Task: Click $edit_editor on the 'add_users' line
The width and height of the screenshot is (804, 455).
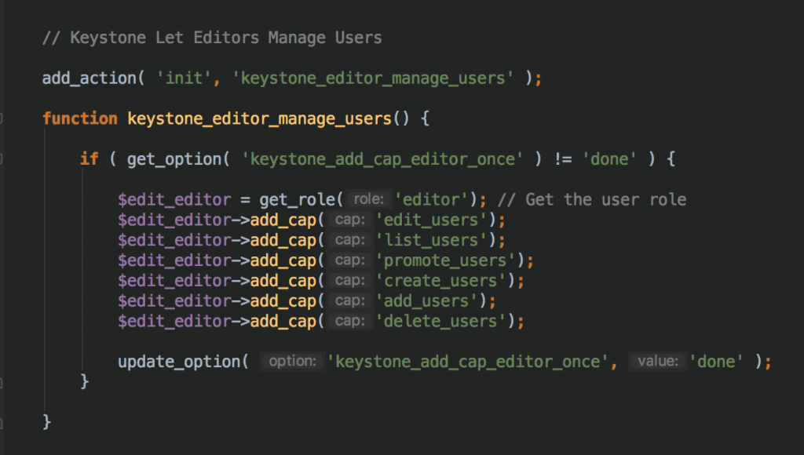Action: click(x=174, y=301)
